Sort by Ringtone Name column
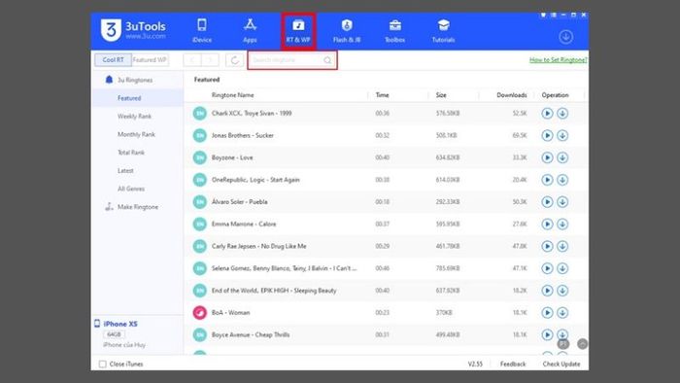680x383 pixels. coord(232,95)
